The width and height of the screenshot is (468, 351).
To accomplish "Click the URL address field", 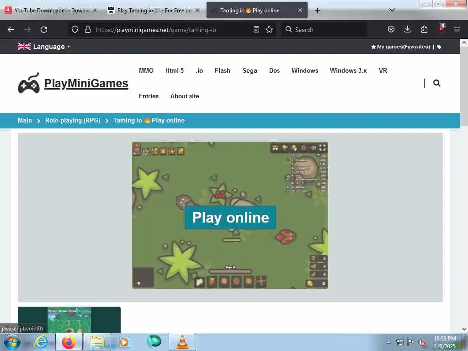I will [172, 30].
